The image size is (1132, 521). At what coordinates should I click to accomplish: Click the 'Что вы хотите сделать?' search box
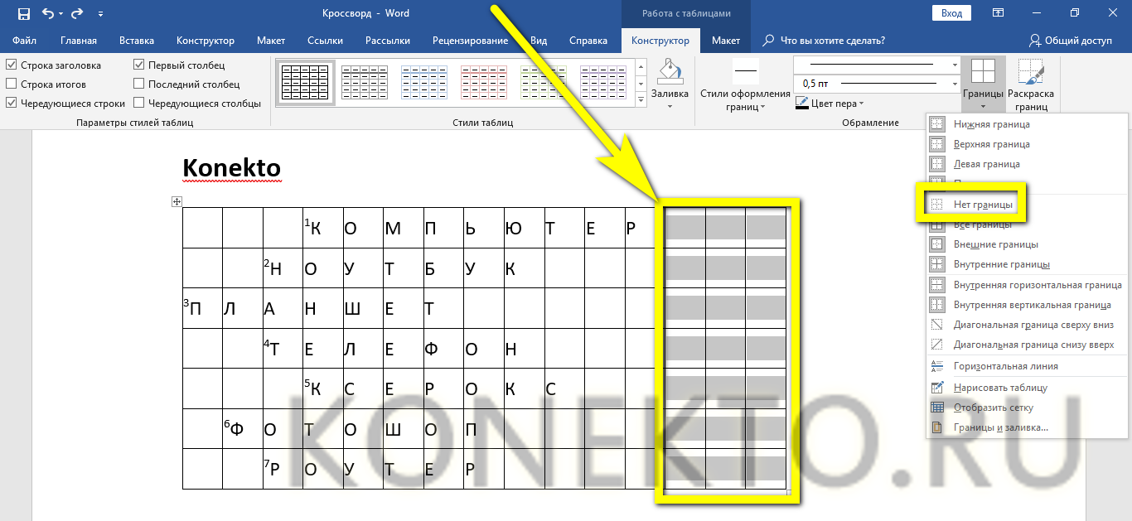click(x=824, y=41)
